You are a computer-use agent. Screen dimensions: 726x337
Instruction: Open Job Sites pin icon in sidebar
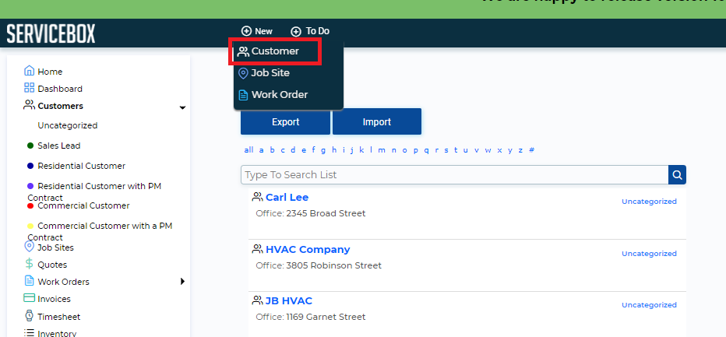coord(29,246)
